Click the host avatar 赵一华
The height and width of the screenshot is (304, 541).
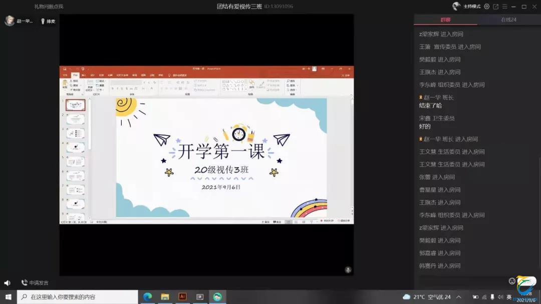[10, 20]
